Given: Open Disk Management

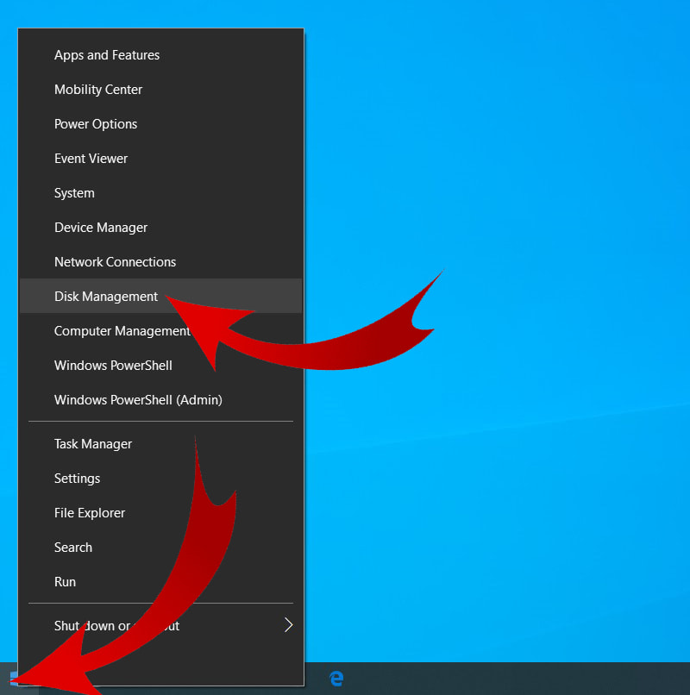Looking at the screenshot, I should tap(106, 296).
